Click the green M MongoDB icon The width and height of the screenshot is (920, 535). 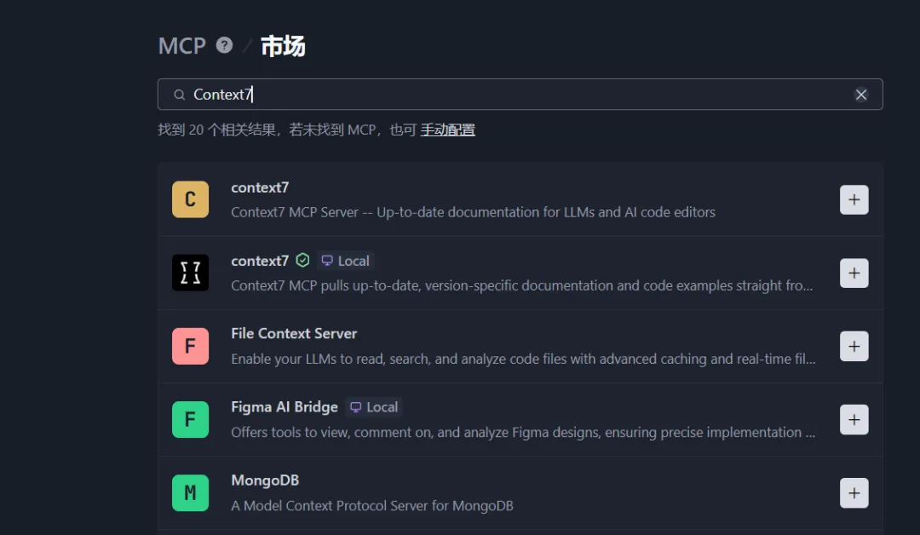coord(190,493)
